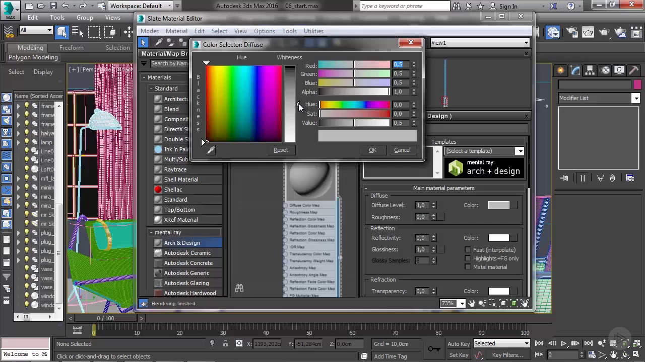Click the Whiteness vertical slider in Color Selector
This screenshot has width=645, height=362.
290,104
